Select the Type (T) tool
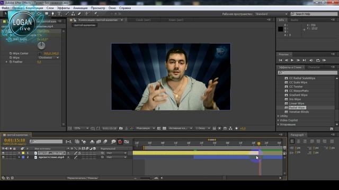Viewport: 339px width, 190px height. point(59,14)
